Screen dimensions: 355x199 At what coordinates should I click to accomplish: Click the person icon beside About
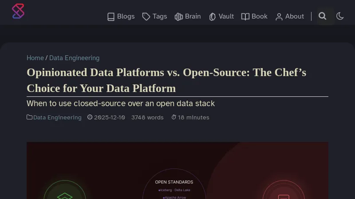(x=279, y=17)
